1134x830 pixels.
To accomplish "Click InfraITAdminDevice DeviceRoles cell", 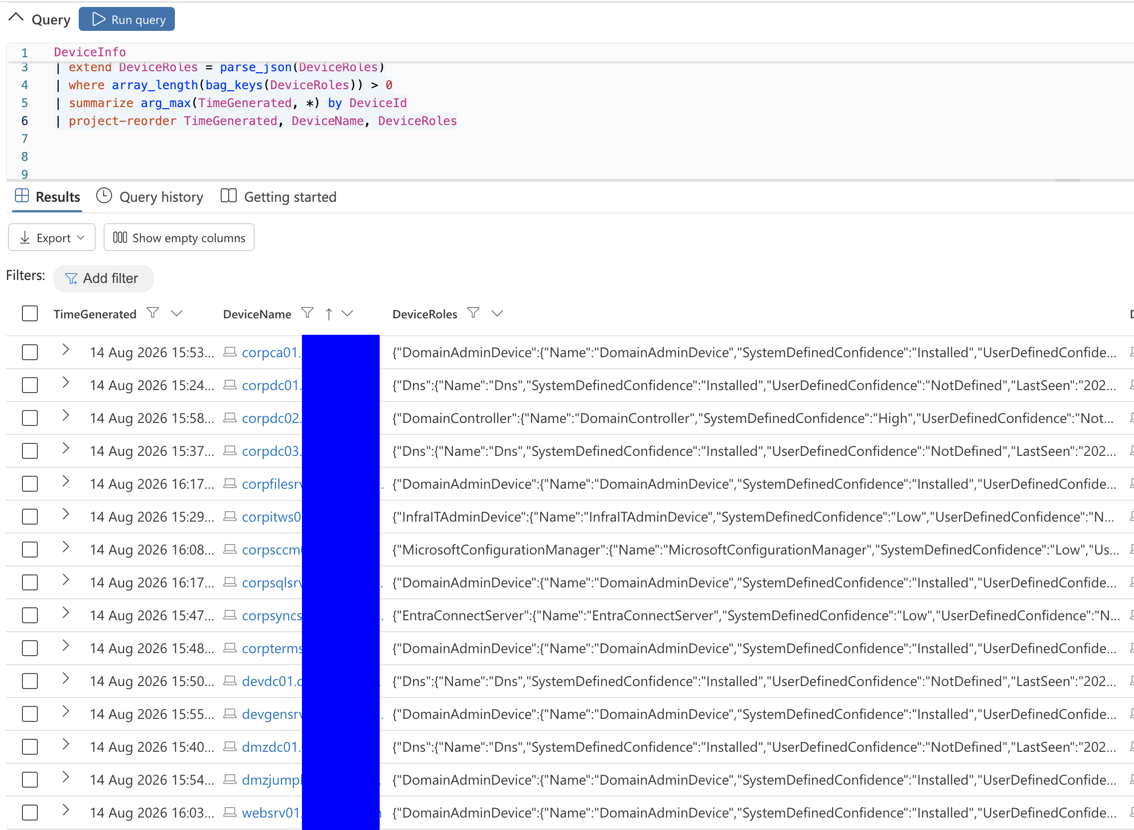I will pos(754,517).
